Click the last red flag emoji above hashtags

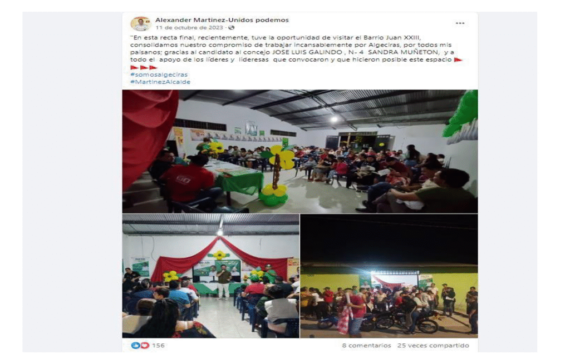(x=154, y=67)
